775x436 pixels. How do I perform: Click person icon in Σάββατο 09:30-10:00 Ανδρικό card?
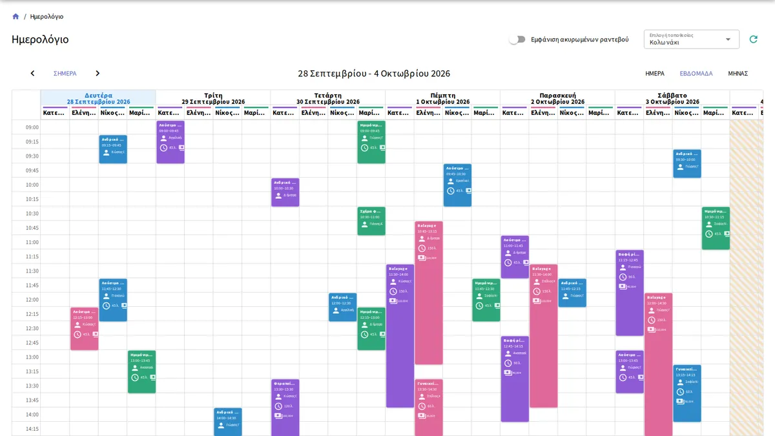(680, 167)
